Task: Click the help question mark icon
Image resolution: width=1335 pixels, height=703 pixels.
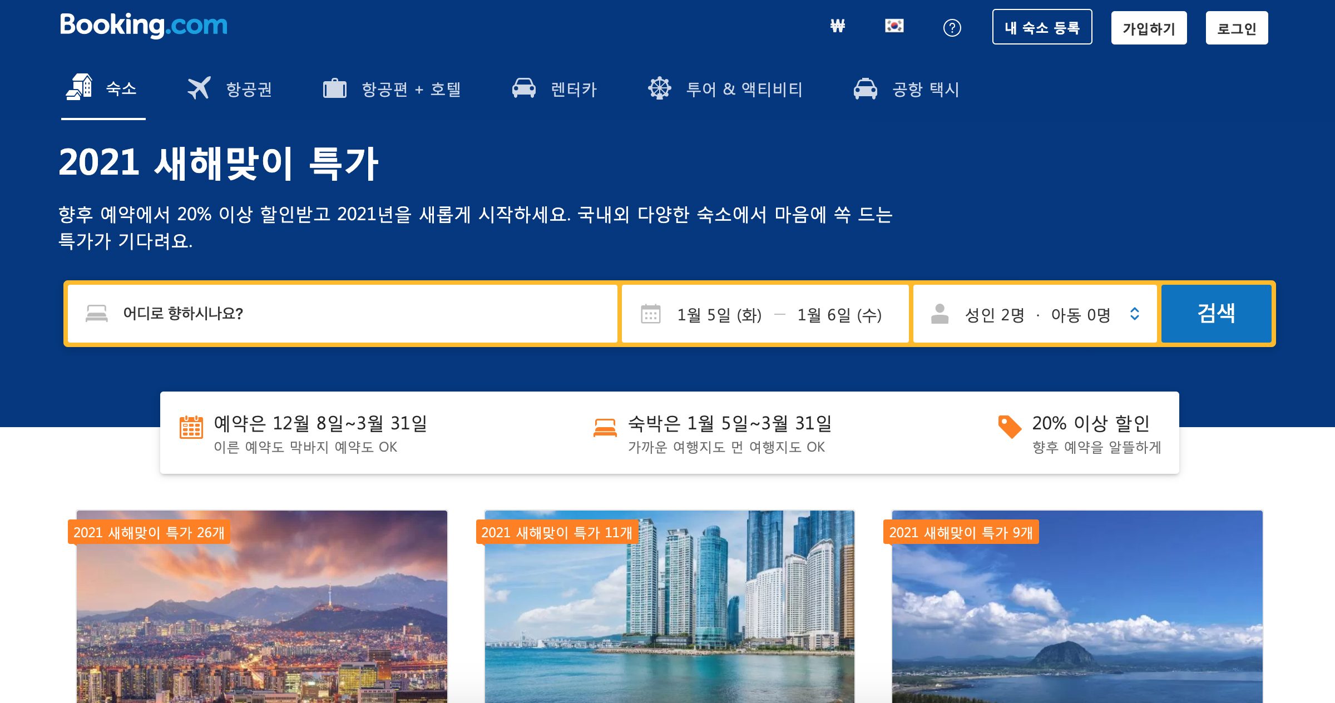Action: (x=952, y=28)
